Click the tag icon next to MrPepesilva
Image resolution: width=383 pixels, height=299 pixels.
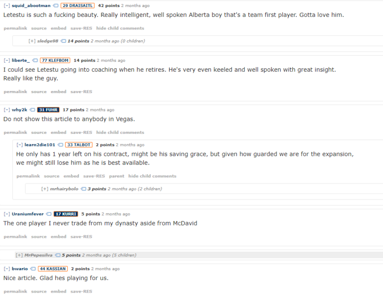click(x=58, y=255)
